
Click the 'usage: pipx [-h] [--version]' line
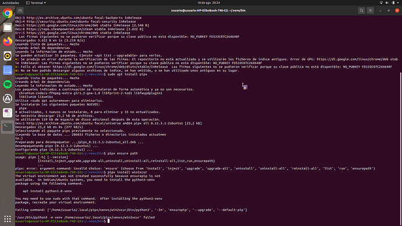click(x=41, y=157)
